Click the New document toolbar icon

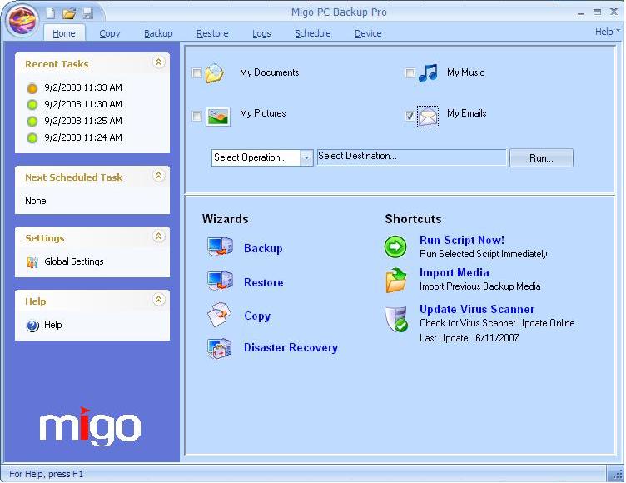point(51,12)
